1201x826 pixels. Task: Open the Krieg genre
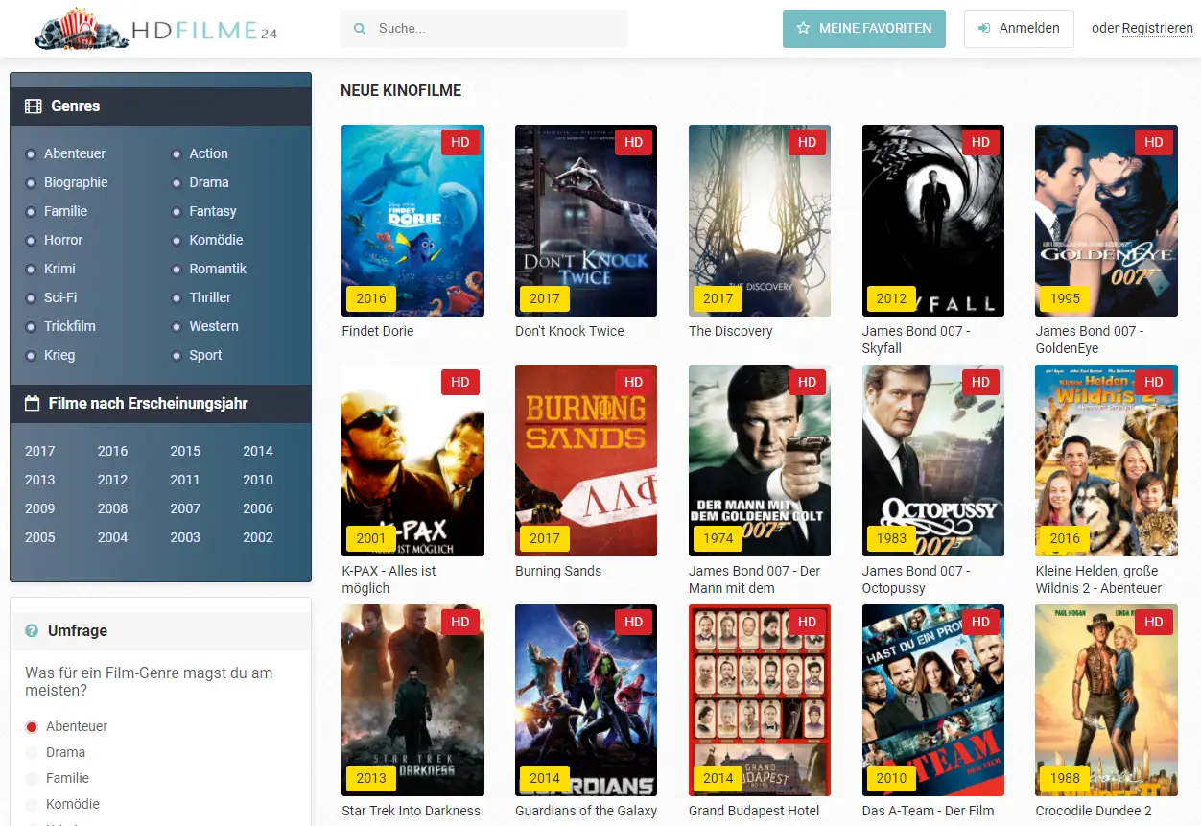(x=59, y=355)
